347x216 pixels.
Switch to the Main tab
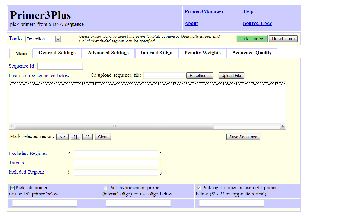pos(21,53)
